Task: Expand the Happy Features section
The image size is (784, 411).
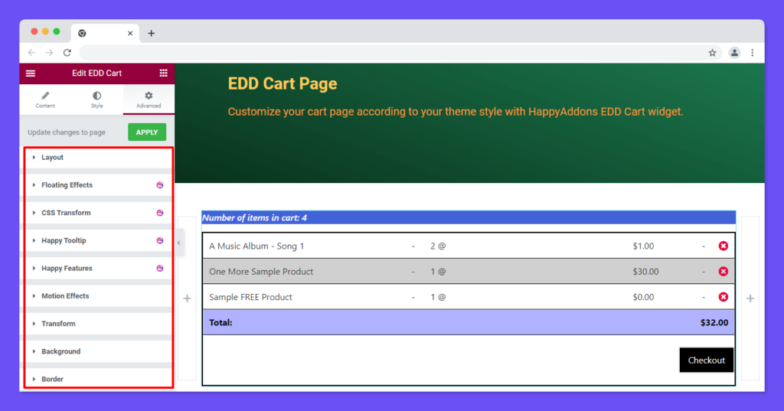Action: click(98, 269)
